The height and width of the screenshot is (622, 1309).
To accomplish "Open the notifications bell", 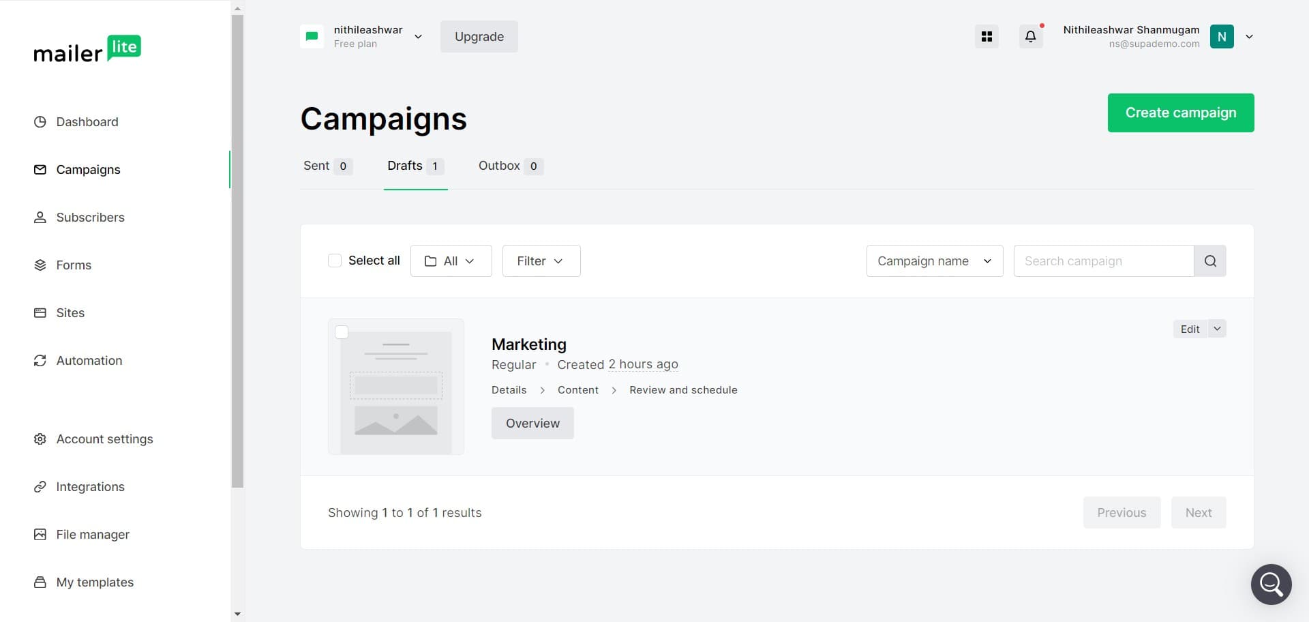I will (1030, 36).
